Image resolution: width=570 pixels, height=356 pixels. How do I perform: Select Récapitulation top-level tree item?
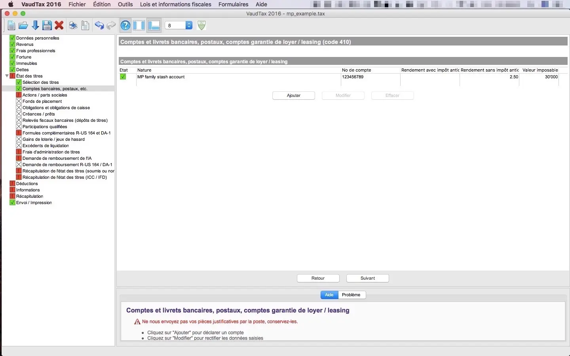point(30,196)
